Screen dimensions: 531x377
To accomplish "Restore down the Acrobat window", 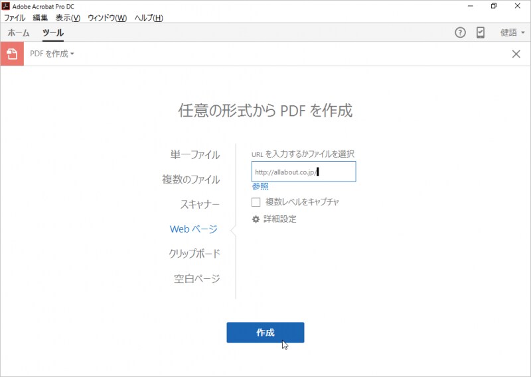I will tap(494, 6).
